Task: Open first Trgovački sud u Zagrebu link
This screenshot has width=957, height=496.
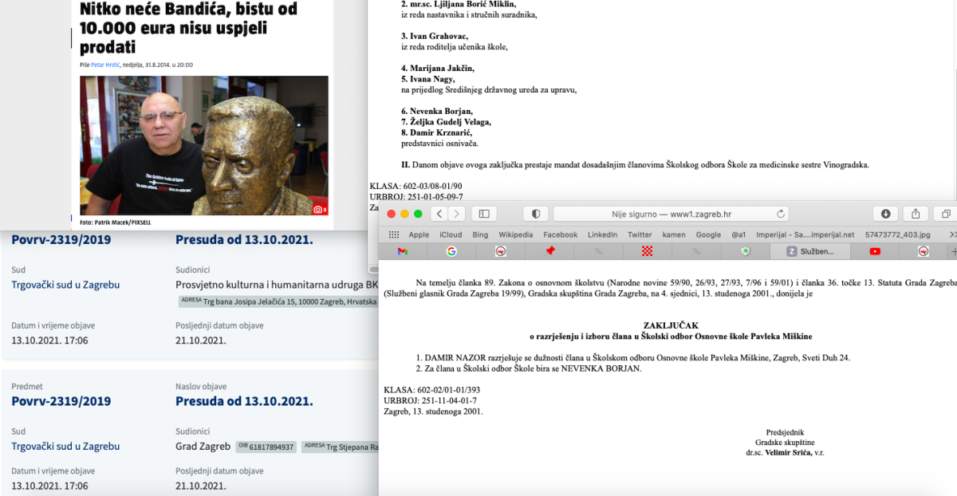Action: pos(65,285)
